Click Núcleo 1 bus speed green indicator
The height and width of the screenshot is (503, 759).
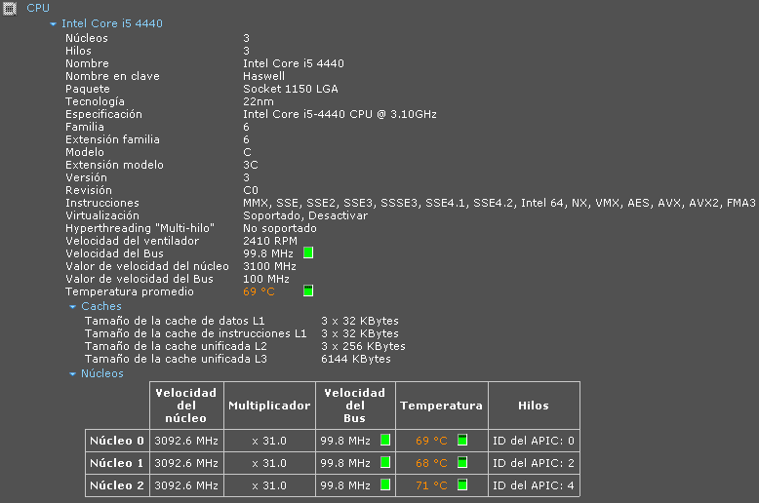[x=385, y=462]
